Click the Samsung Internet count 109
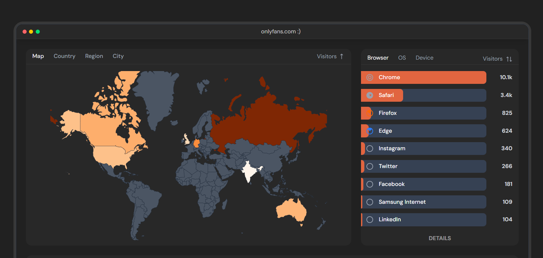 pos(507,202)
